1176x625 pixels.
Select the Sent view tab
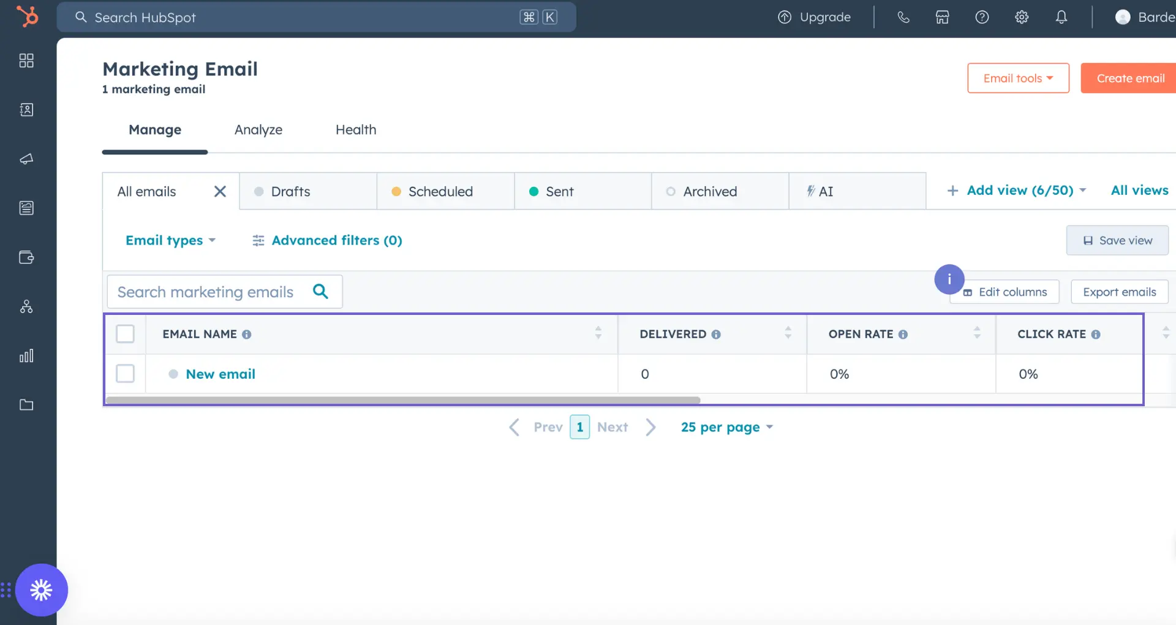582,191
